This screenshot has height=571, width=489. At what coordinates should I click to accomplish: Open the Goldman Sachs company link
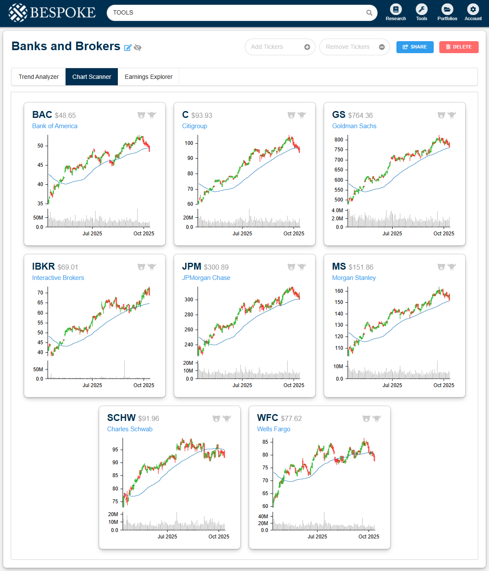click(x=354, y=126)
